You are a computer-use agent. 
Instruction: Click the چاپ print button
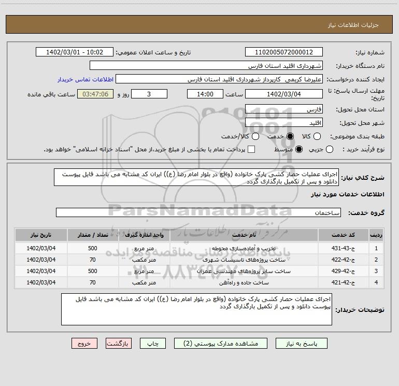point(153,344)
